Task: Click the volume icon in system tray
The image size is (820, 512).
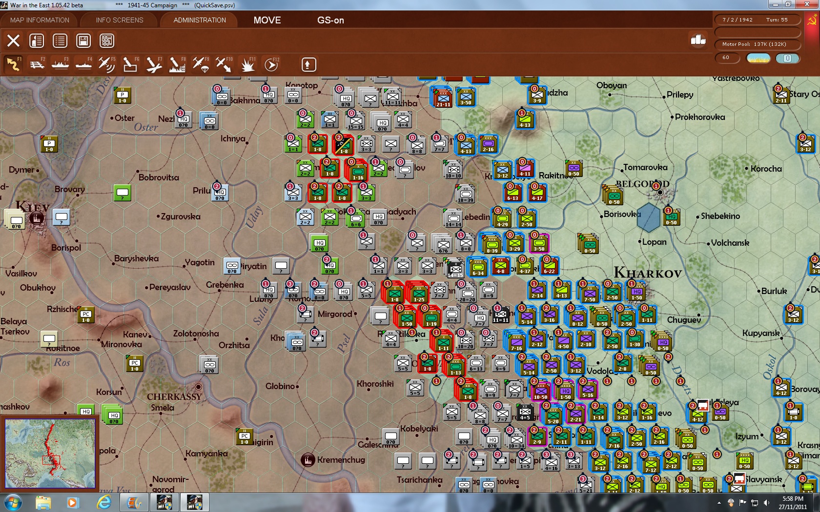Action: tap(766, 503)
